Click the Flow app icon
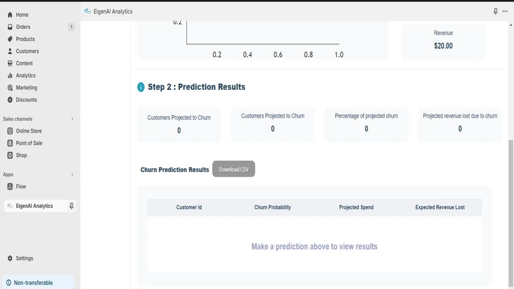 [x=10, y=186]
